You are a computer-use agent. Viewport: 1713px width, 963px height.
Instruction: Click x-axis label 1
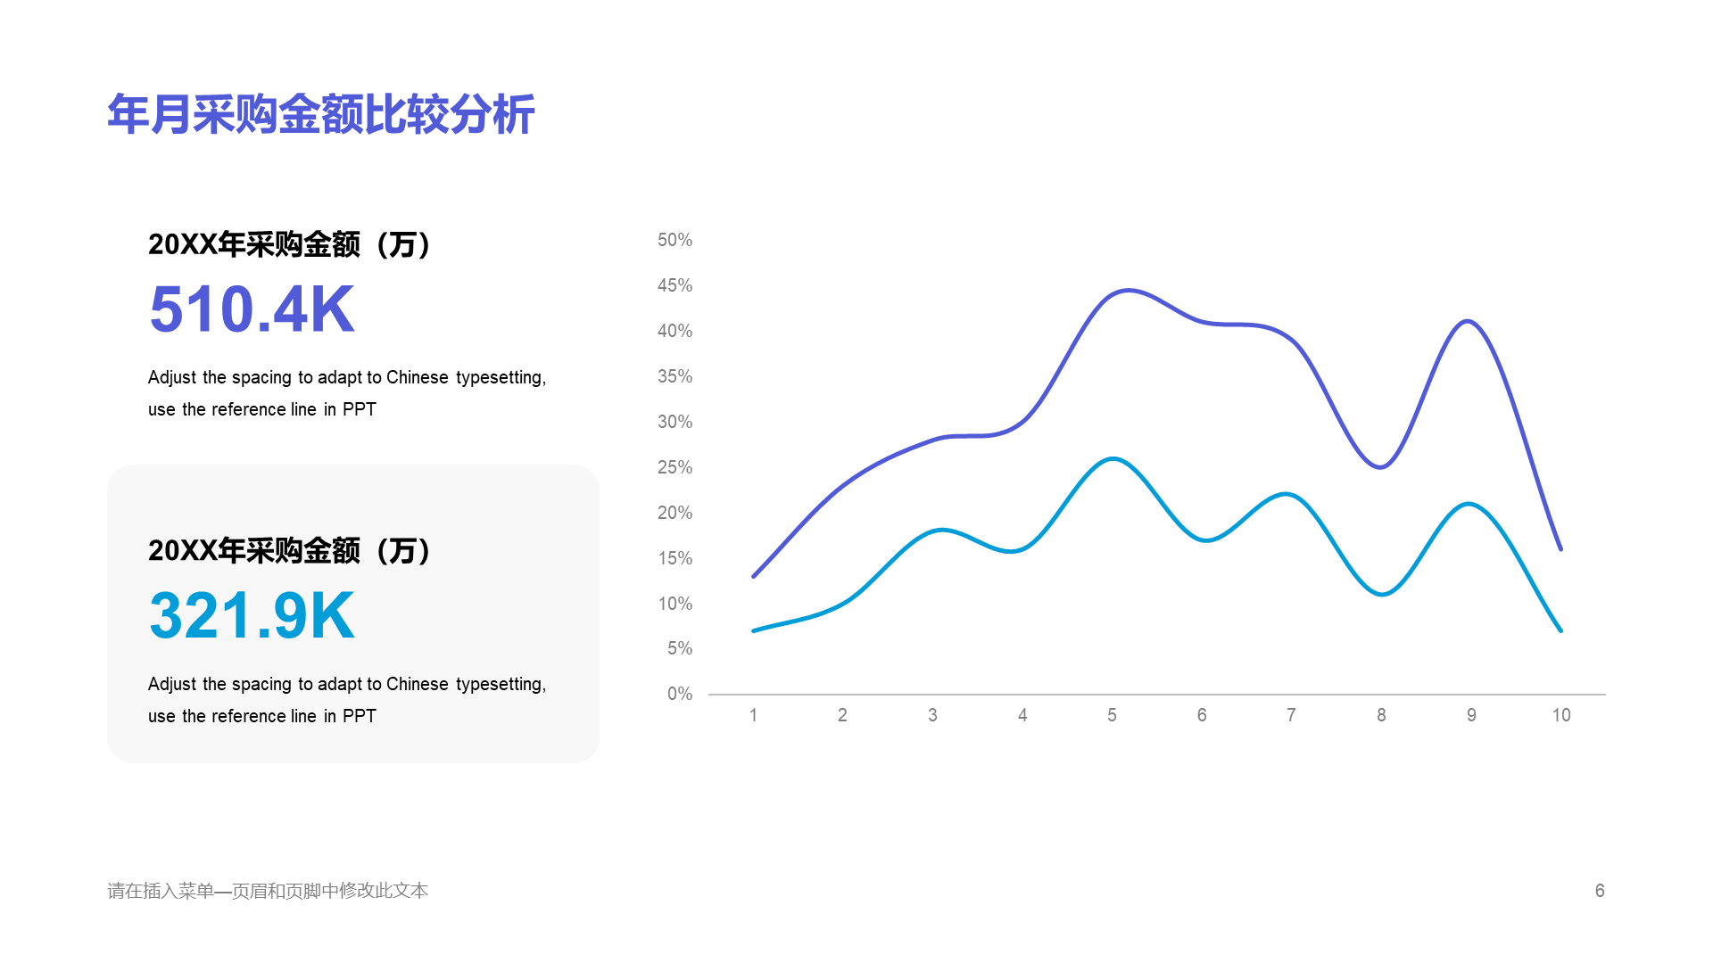753,715
